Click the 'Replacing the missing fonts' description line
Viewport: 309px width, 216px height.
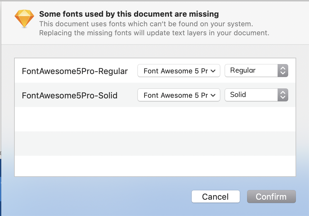tap(154, 33)
